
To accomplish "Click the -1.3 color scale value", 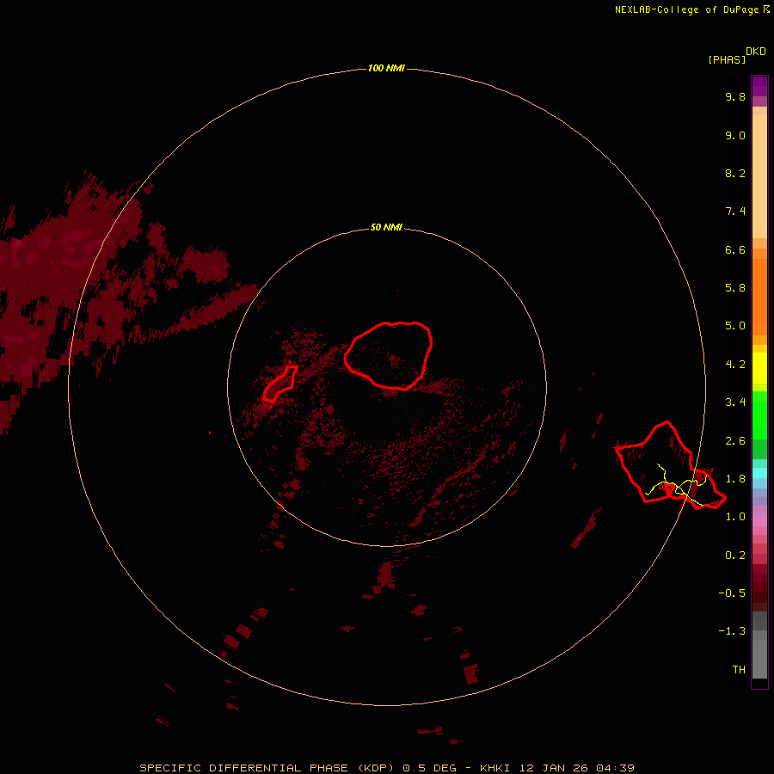I will tap(732, 631).
